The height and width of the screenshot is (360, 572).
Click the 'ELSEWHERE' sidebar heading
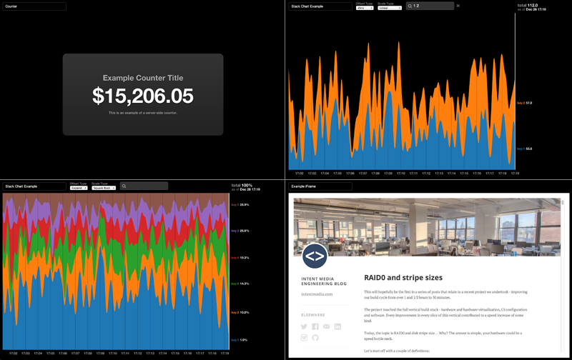tap(312, 315)
